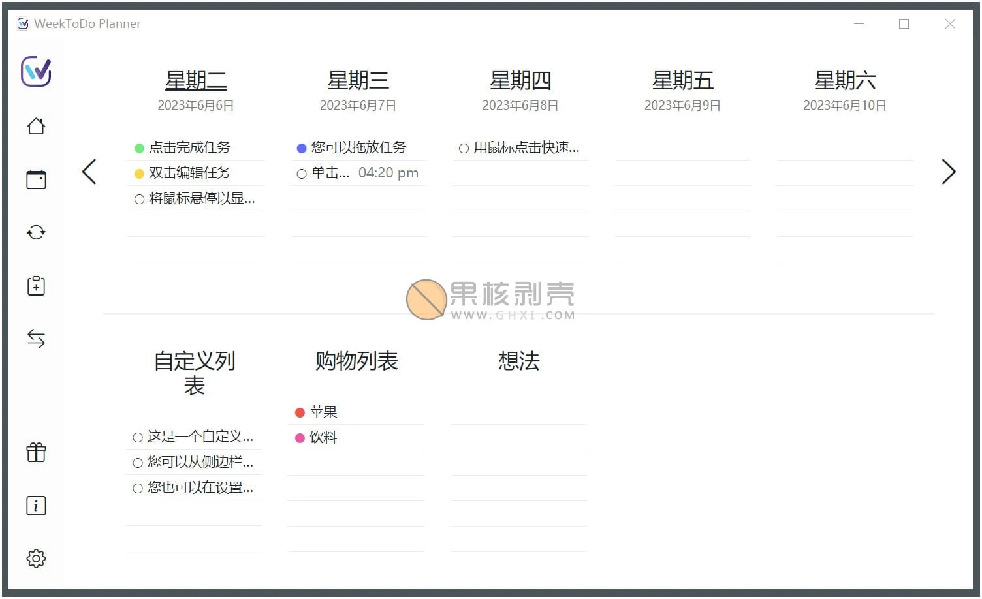This screenshot has height=599, width=982.
Task: Open the calendar view in the sidebar
Action: pos(36,179)
